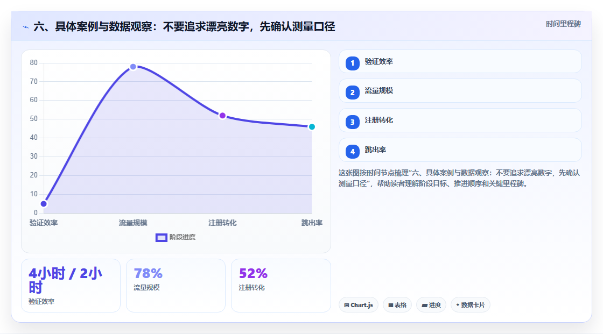Select the 验证效率 data point on chart
603x334 pixels.
[44, 204]
